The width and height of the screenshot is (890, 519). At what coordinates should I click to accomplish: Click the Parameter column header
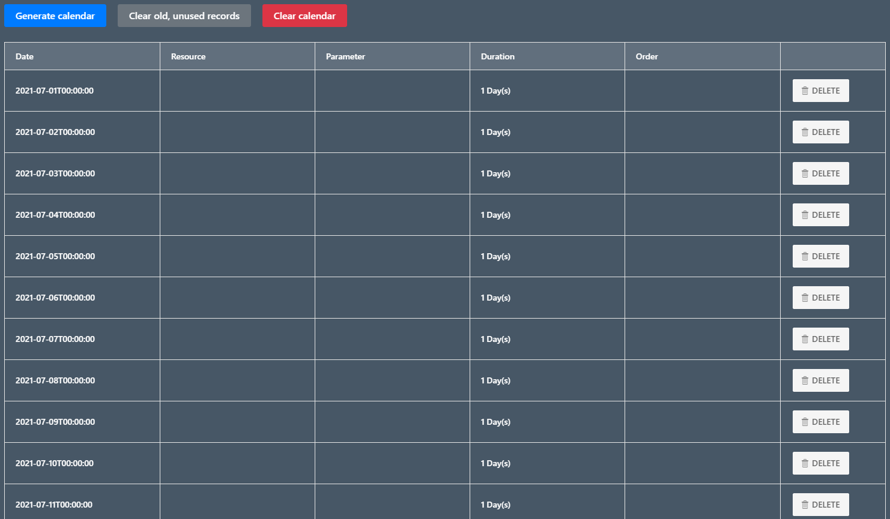392,56
